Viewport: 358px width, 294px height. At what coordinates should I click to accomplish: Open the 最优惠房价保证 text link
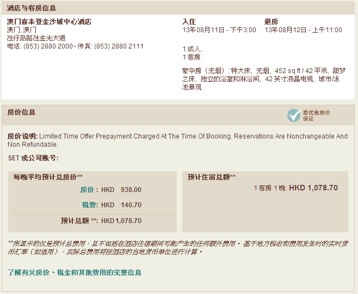pos(316,115)
